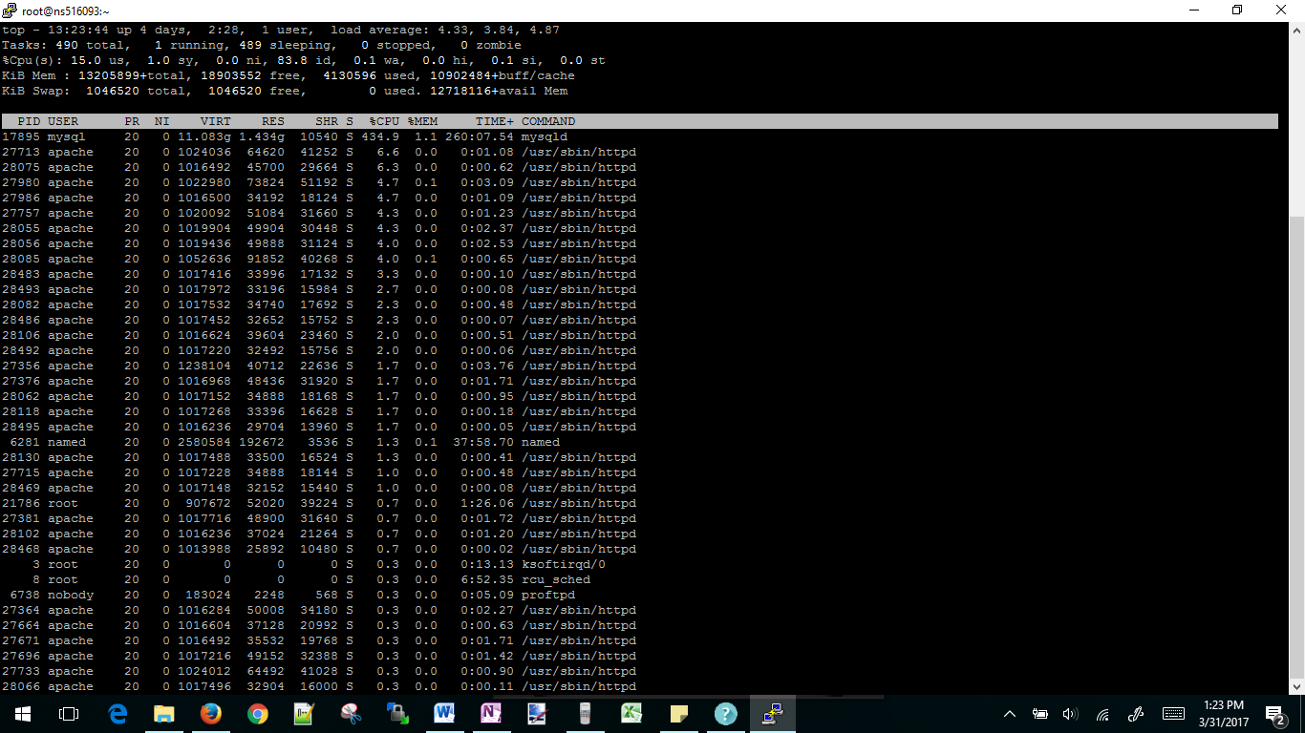Click the terminal scrollbar down arrow
Image resolution: width=1305 pixels, height=733 pixels.
1297,686
